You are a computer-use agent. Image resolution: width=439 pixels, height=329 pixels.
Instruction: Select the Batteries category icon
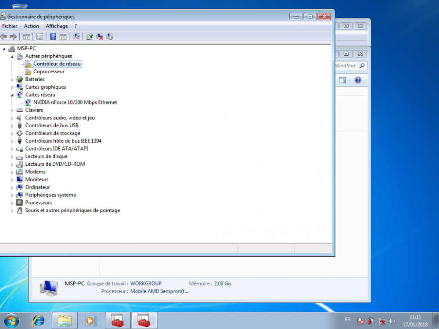coord(20,79)
